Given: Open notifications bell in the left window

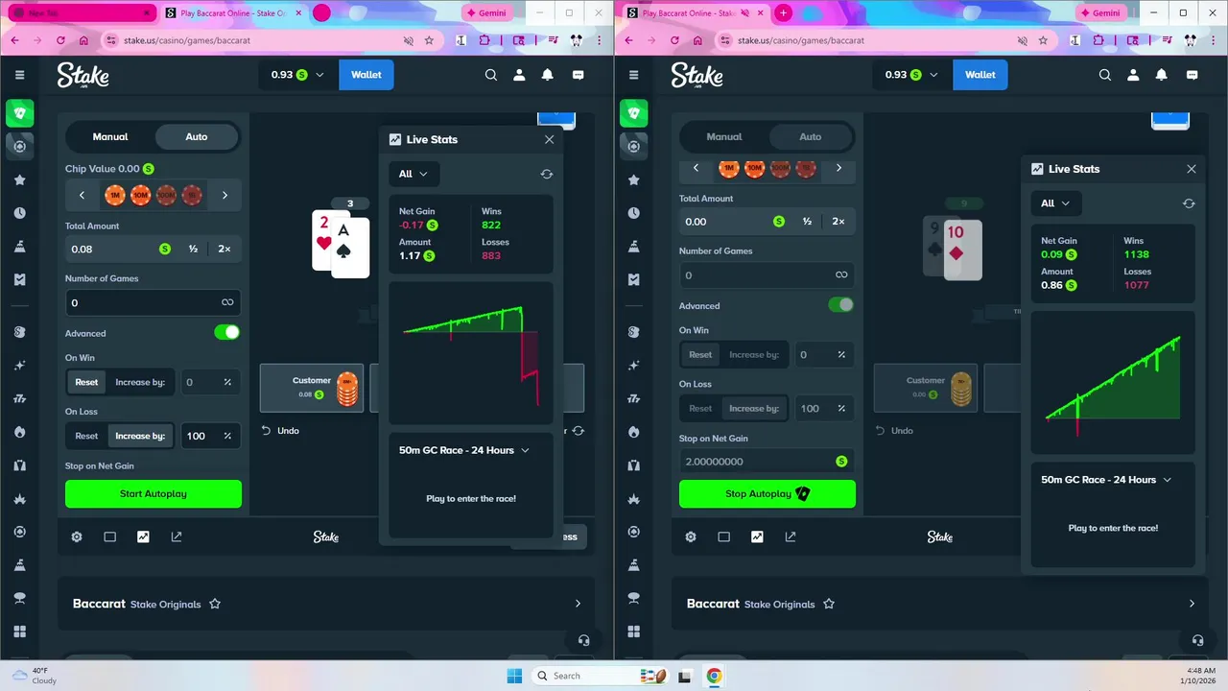Looking at the screenshot, I should click(x=548, y=75).
